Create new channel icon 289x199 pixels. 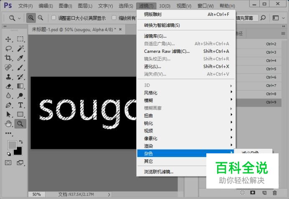[264, 193]
